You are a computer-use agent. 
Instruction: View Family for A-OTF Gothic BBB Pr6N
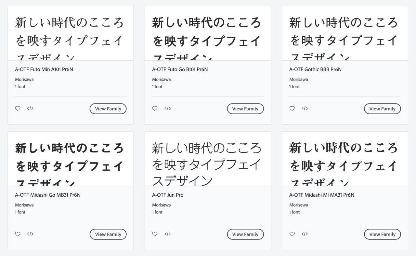pyautogui.click(x=383, y=109)
